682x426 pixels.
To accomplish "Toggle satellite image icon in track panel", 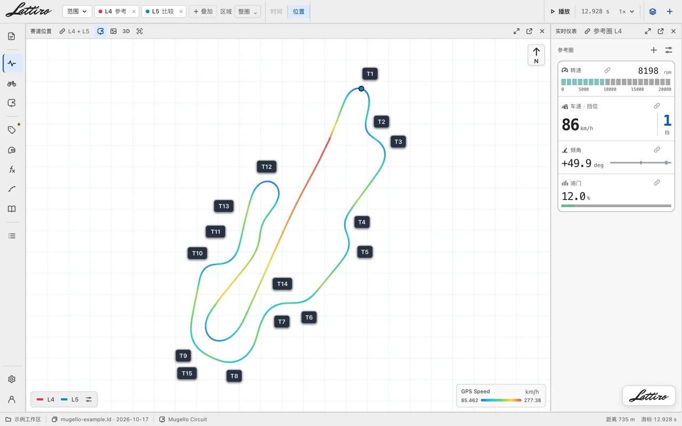I will click(x=113, y=31).
